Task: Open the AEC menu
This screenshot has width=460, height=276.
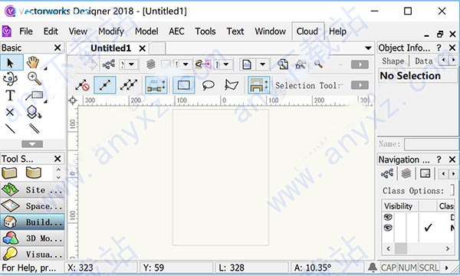Action: [176, 31]
